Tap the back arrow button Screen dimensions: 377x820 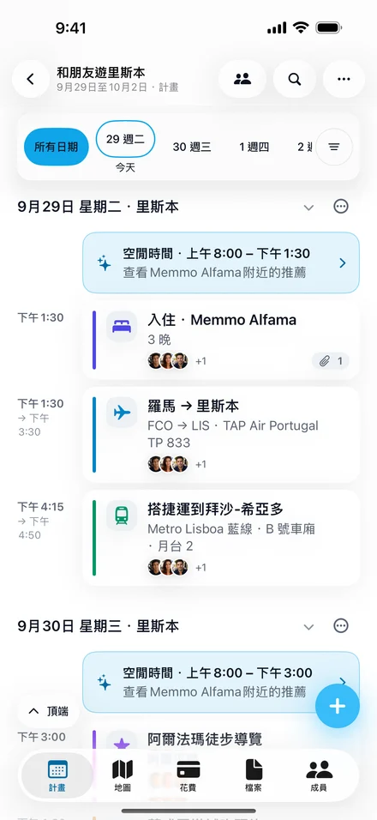coord(30,79)
